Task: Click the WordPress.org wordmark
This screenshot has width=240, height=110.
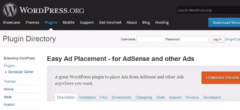Action: [52, 10]
